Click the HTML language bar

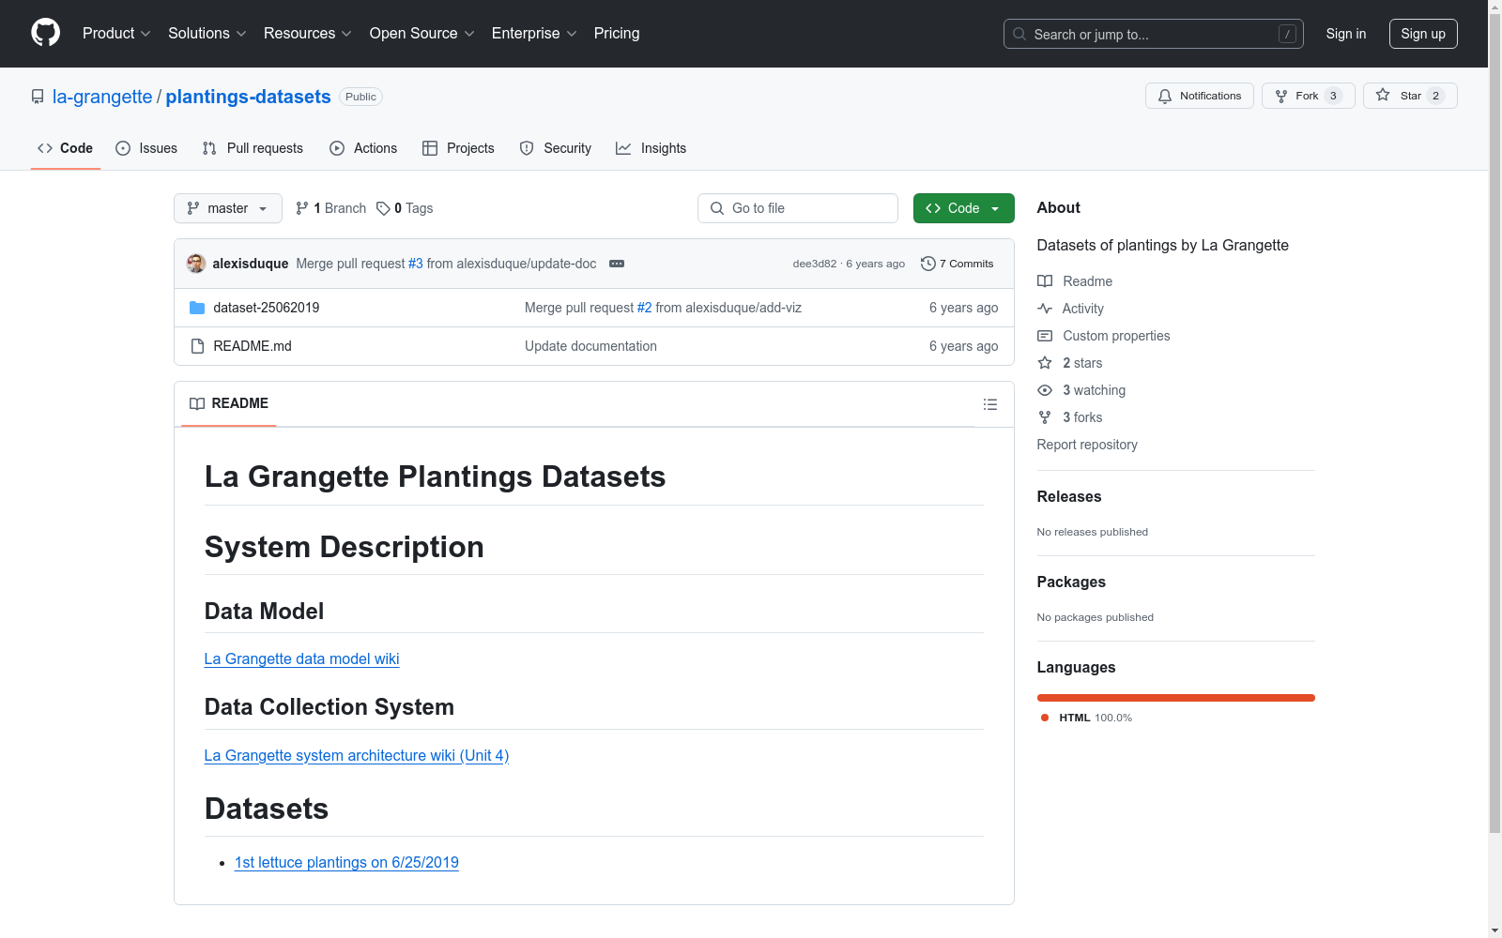point(1175,698)
